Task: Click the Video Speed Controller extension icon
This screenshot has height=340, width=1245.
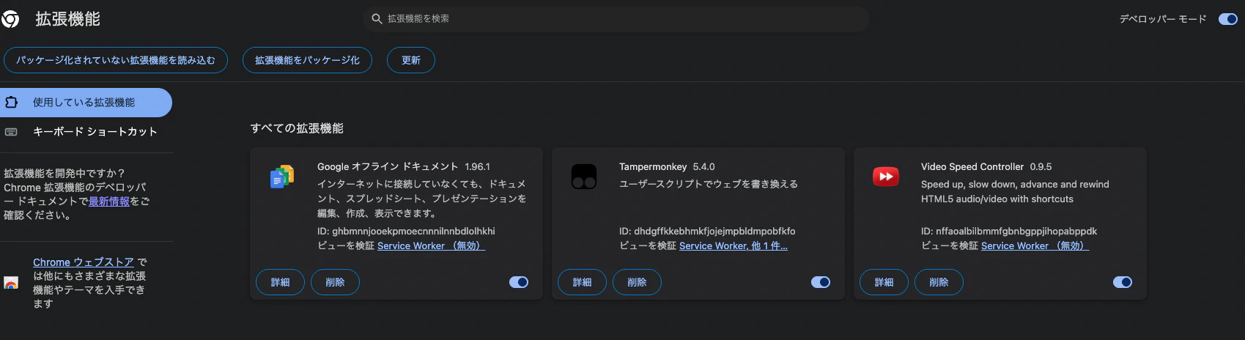Action: click(886, 177)
